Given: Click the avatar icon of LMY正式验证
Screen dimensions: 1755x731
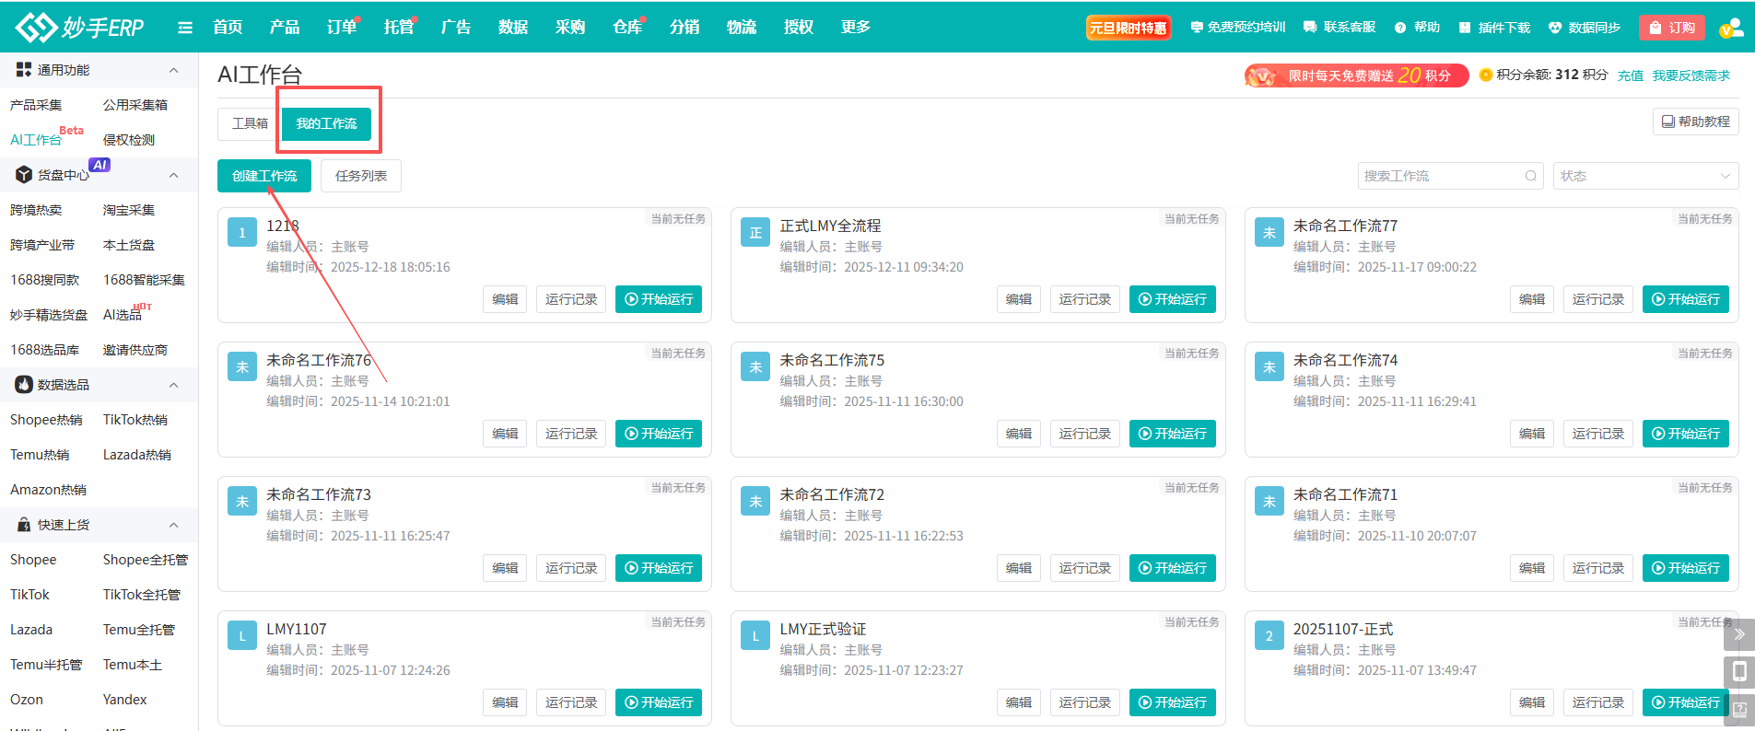Looking at the screenshot, I should point(755,636).
